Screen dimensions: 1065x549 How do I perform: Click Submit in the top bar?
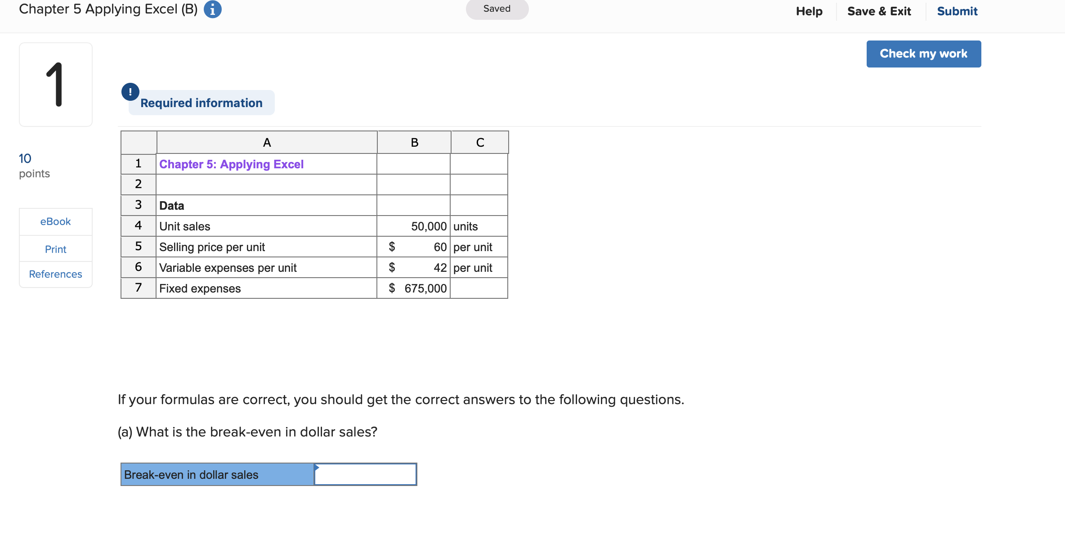point(957,11)
